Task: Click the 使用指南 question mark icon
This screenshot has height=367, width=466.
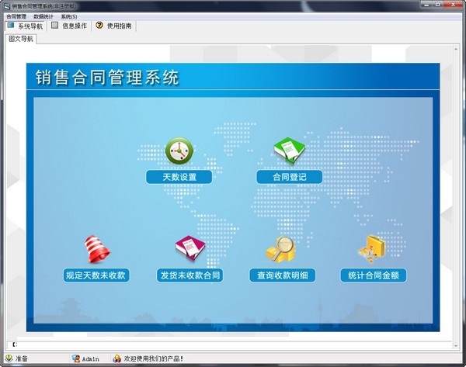Action: 99,26
